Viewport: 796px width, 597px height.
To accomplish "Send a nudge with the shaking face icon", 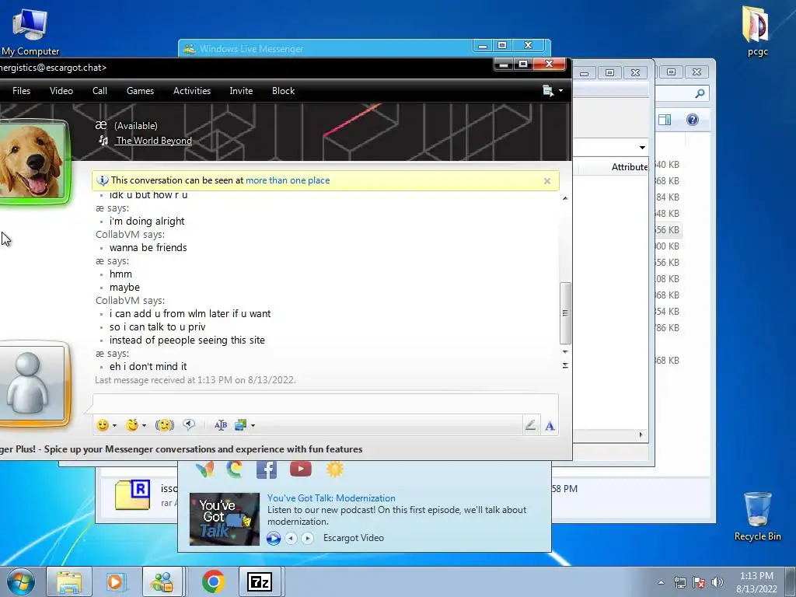I will (165, 425).
